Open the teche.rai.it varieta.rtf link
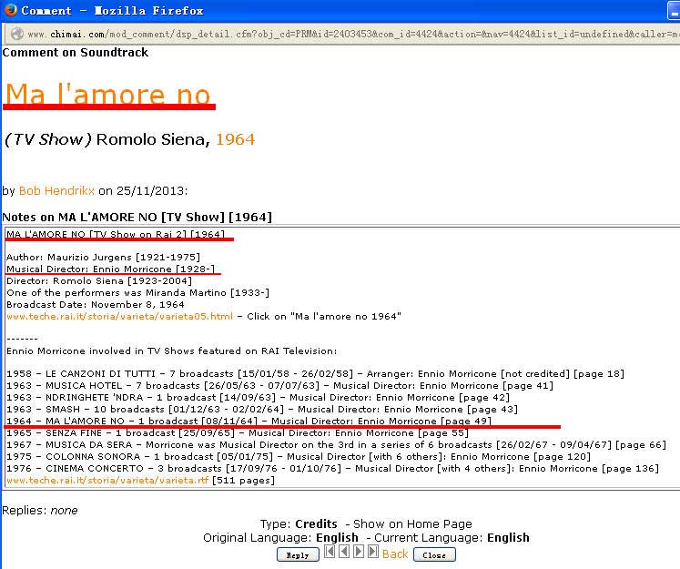The width and height of the screenshot is (680, 569). (x=107, y=480)
